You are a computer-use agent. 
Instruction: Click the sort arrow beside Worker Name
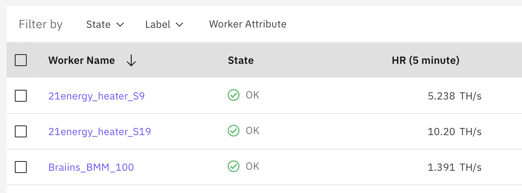[x=131, y=60]
